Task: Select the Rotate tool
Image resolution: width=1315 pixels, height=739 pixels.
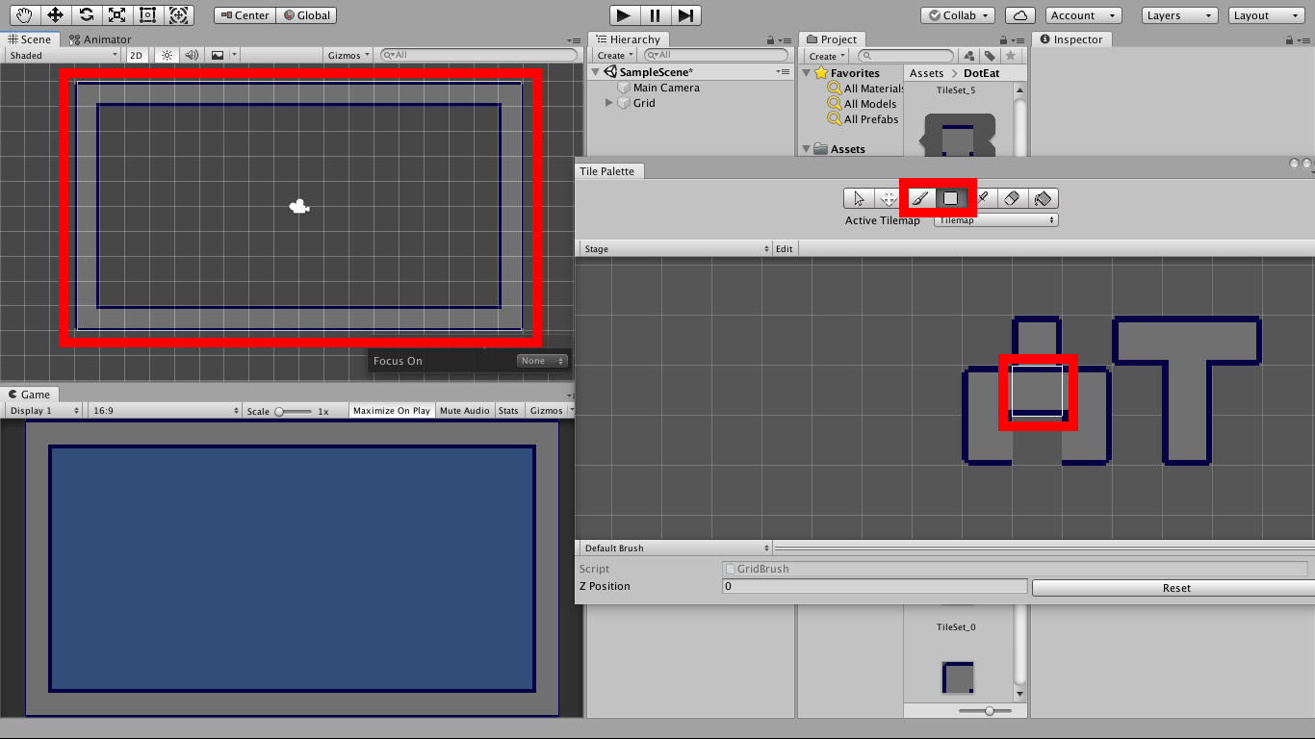Action: pyautogui.click(x=87, y=15)
